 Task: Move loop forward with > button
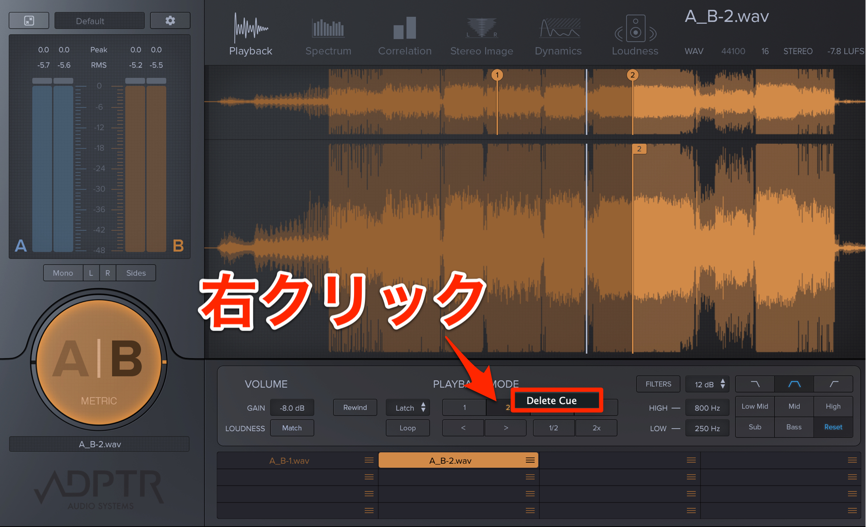pos(506,428)
